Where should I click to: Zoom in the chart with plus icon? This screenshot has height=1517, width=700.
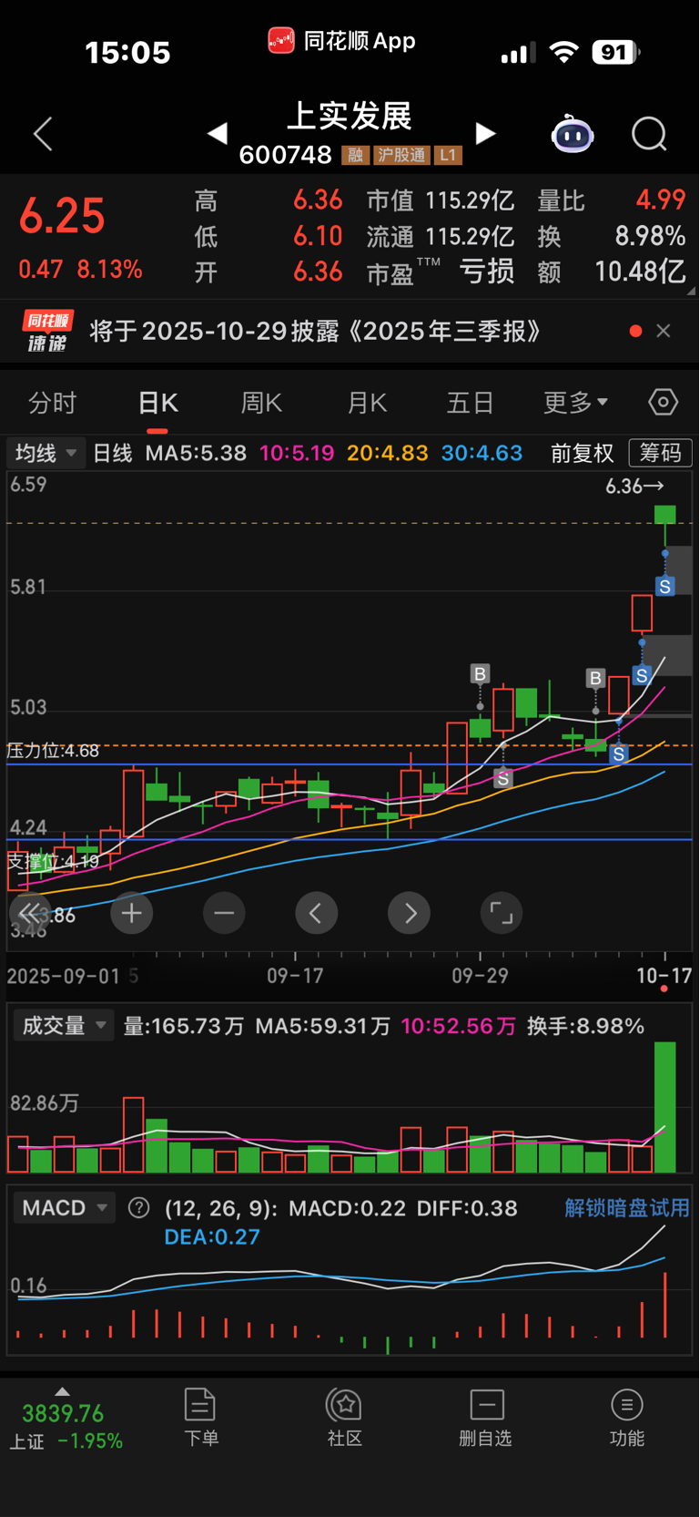[132, 913]
